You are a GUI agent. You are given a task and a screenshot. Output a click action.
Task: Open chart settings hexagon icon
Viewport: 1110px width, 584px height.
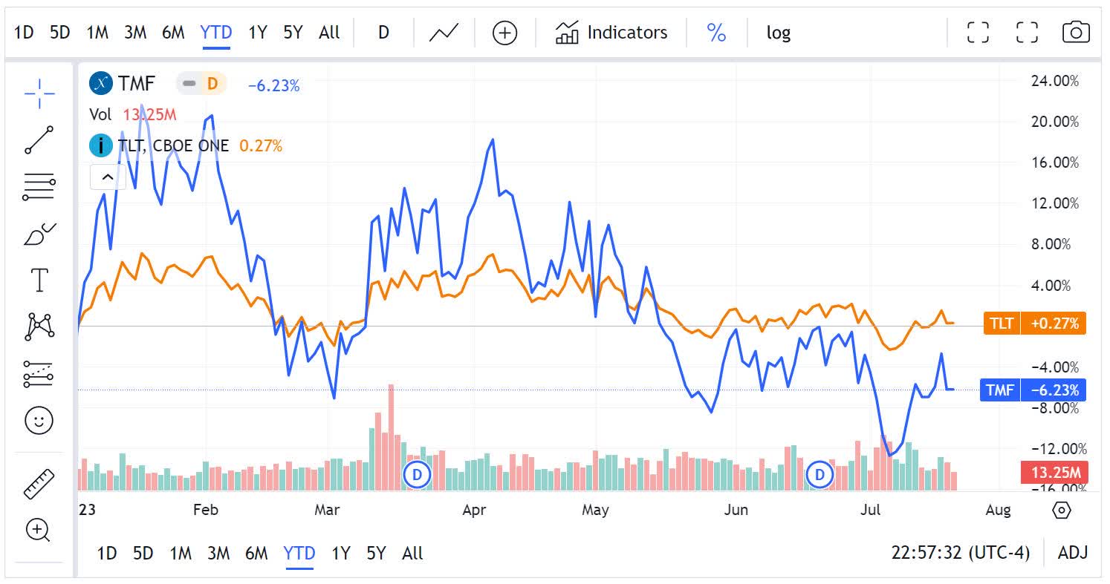click(1062, 511)
